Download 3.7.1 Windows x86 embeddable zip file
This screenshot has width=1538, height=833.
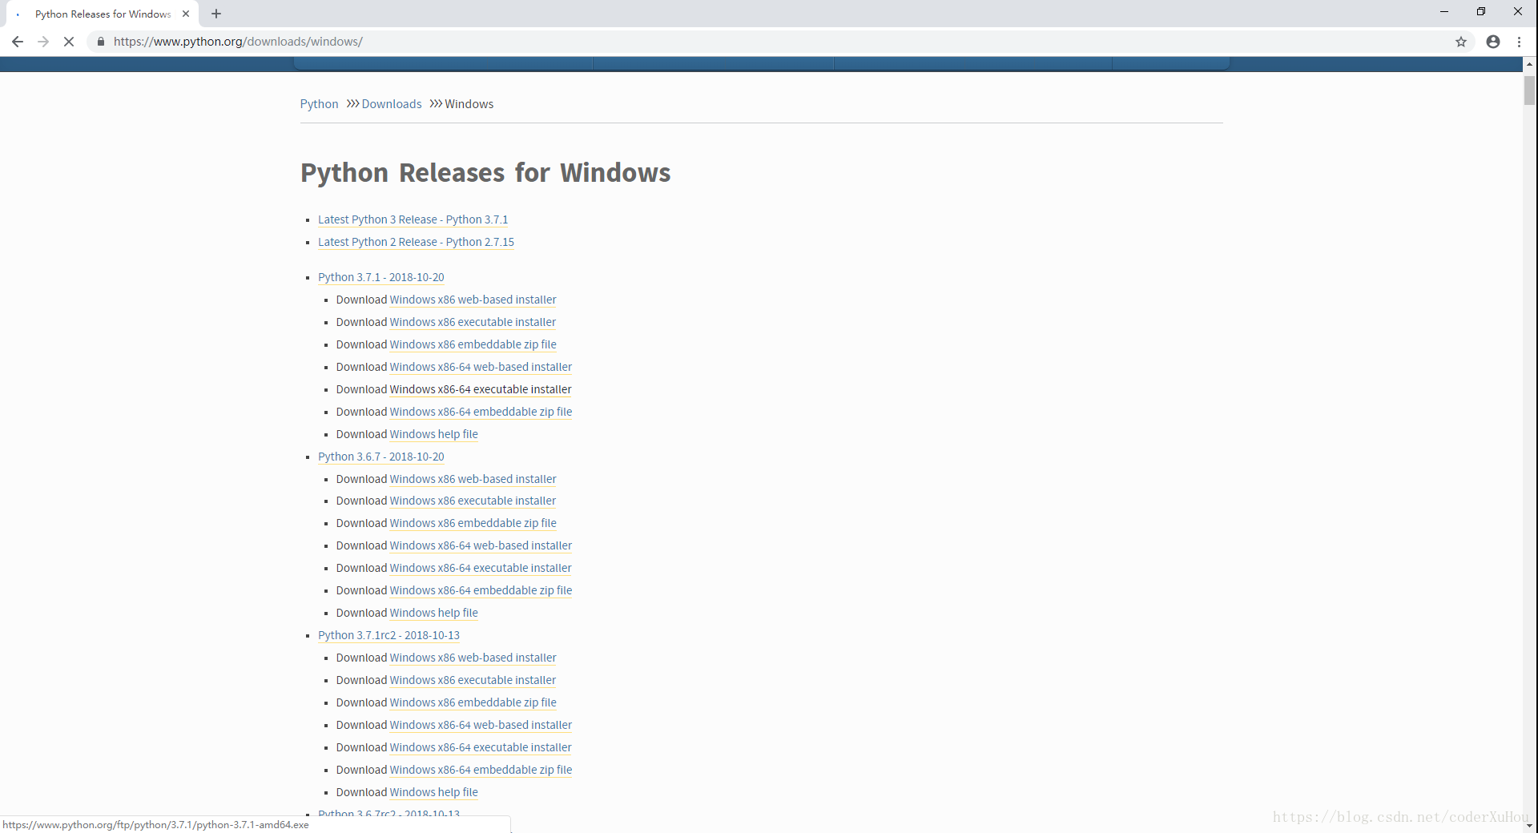point(473,344)
